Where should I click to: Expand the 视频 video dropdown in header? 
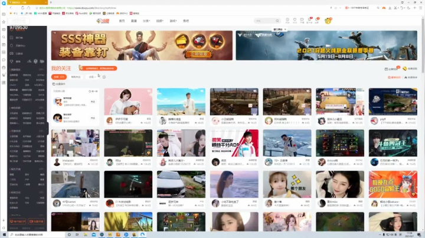(159, 21)
